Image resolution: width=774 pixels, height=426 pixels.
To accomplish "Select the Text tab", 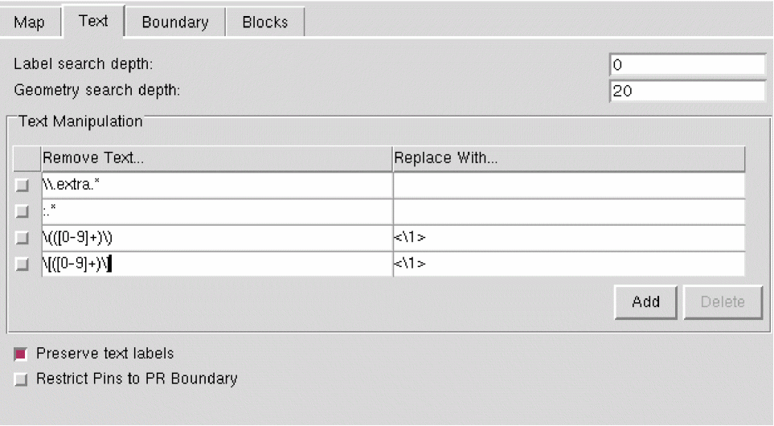I will 93,22.
